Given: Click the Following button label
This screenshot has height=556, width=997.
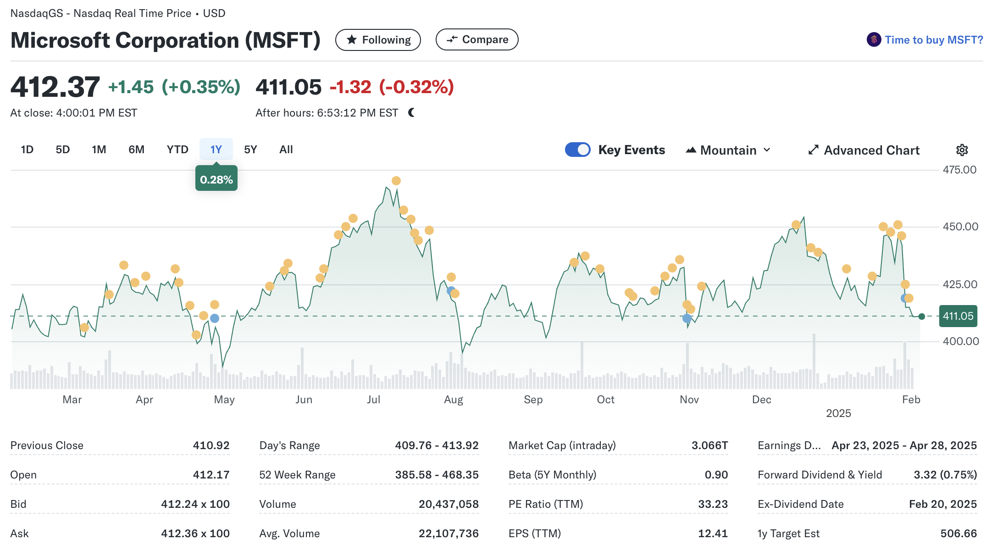Looking at the screenshot, I should click(x=386, y=40).
